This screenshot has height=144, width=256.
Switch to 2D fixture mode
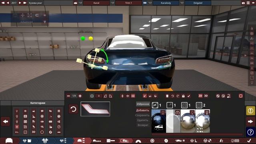pyautogui.click(x=200, y=96)
